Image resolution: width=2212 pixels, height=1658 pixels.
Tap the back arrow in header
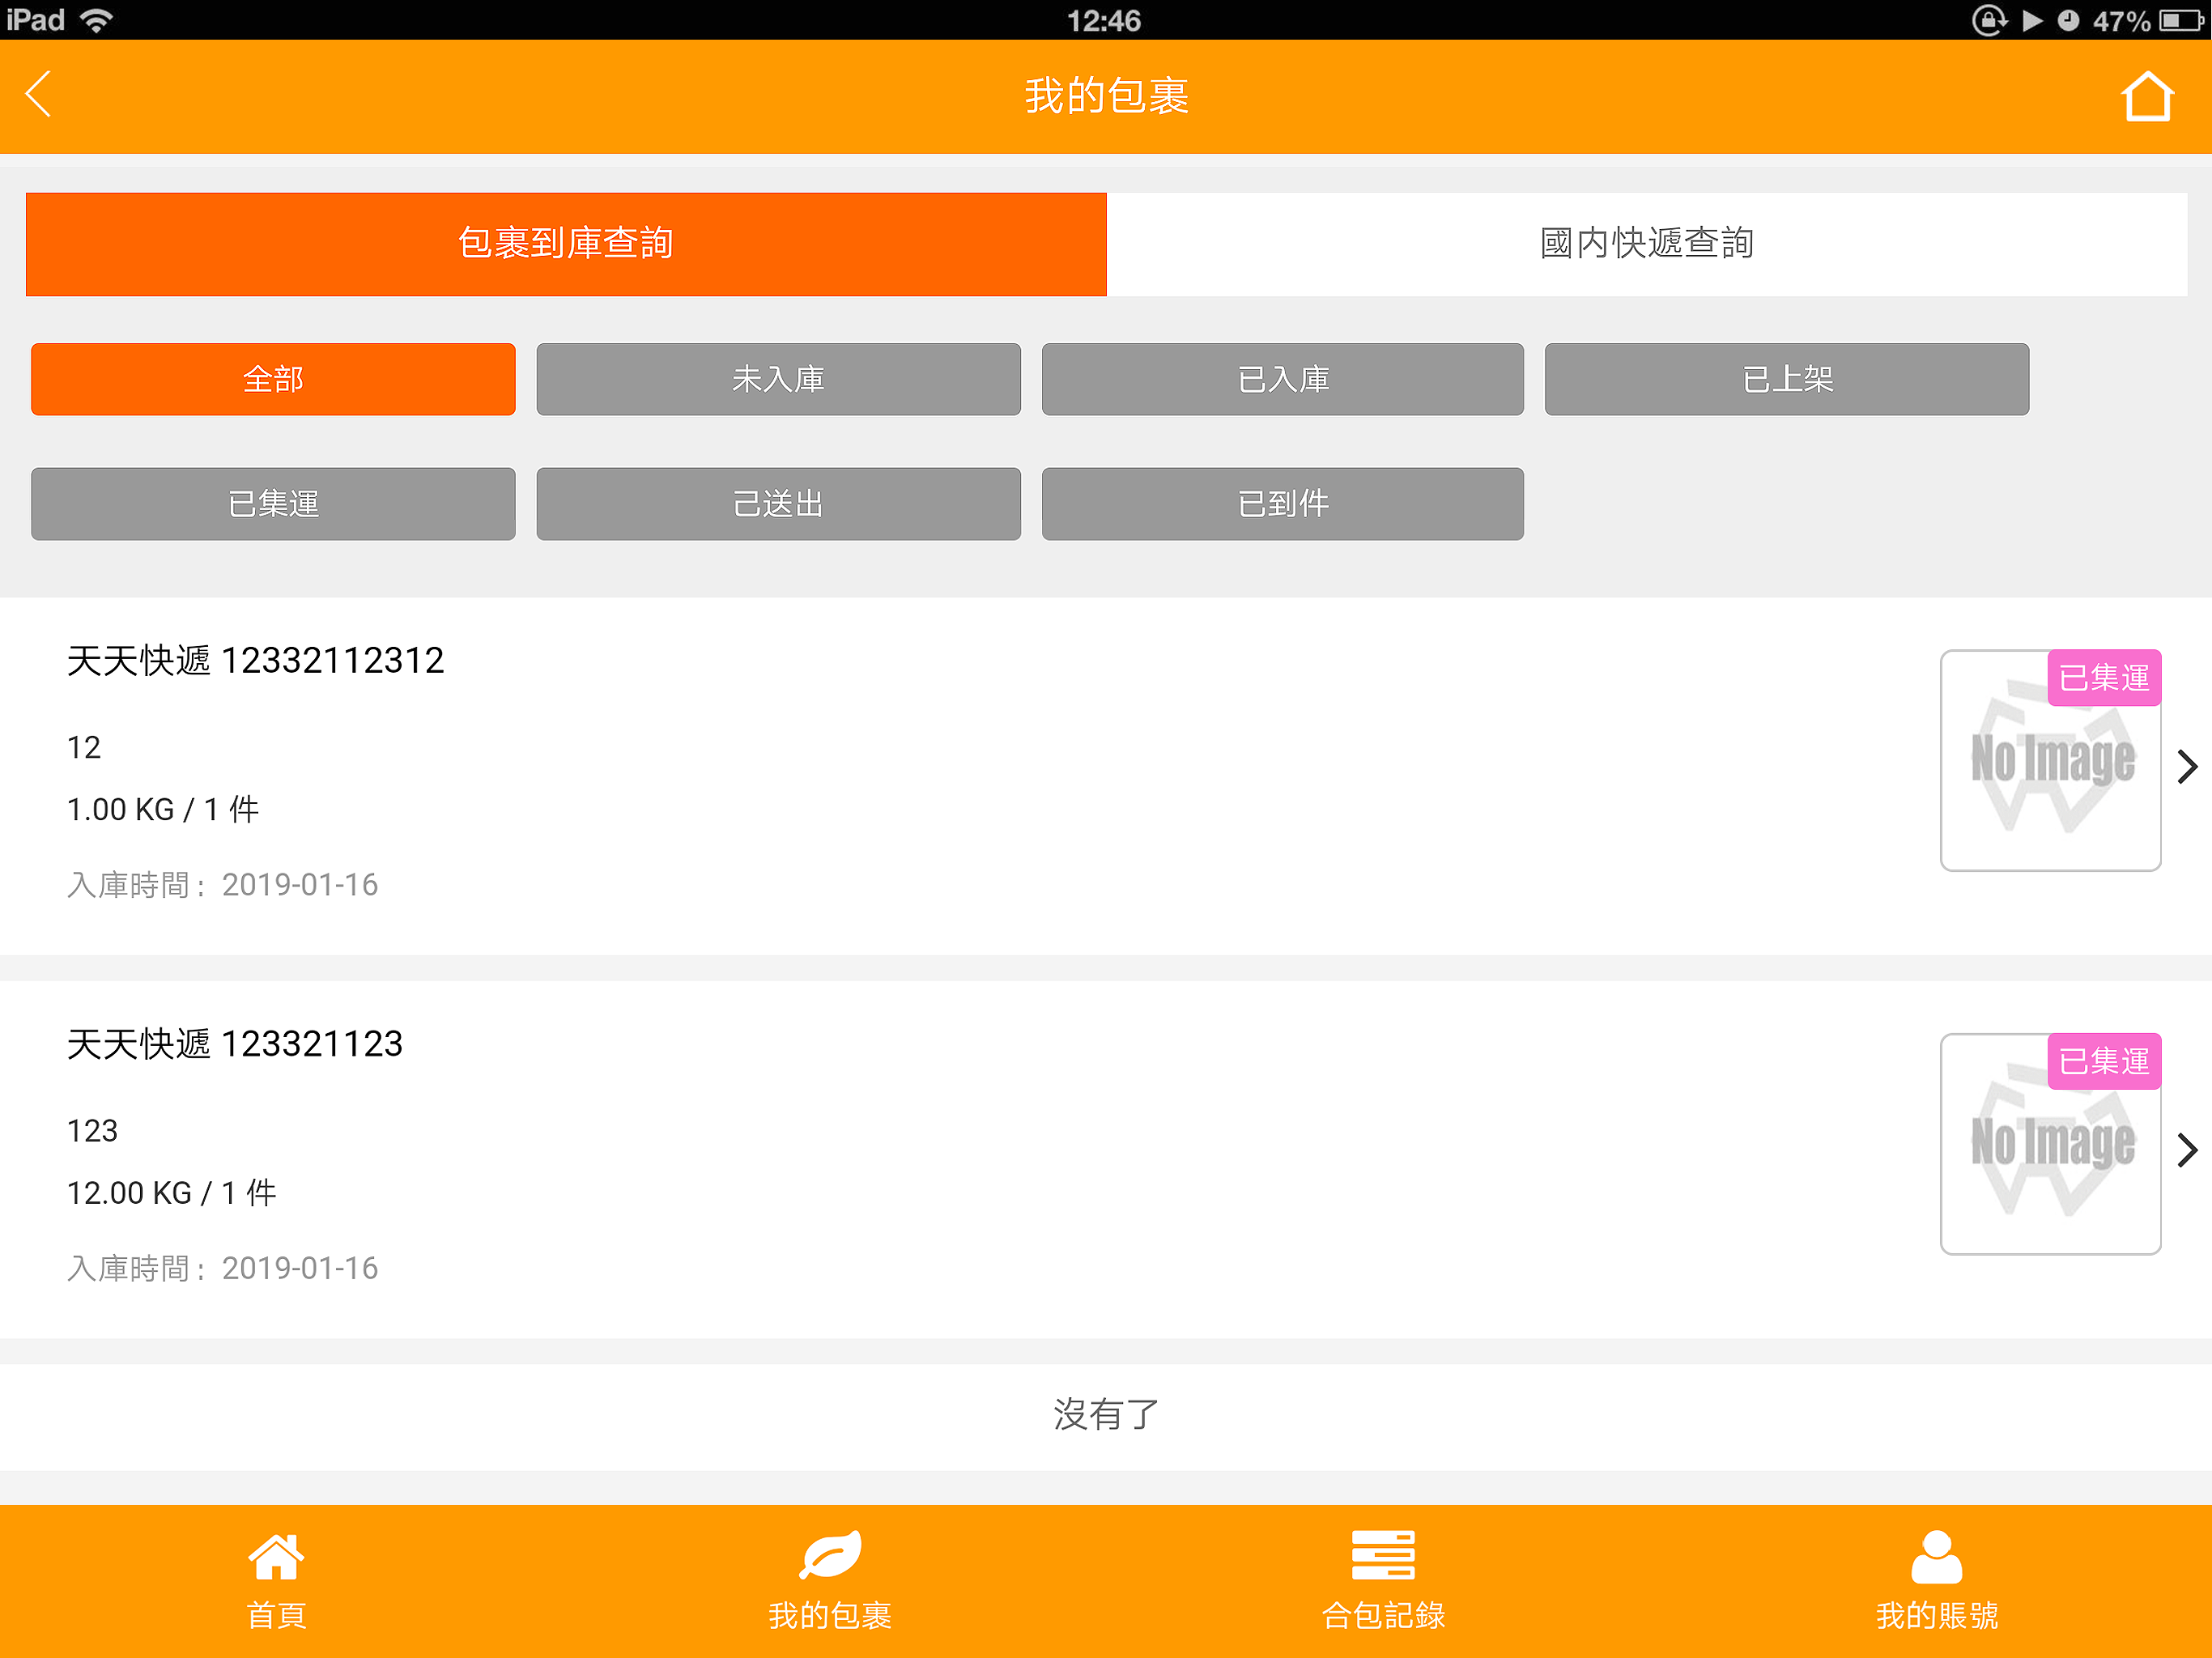(x=38, y=95)
